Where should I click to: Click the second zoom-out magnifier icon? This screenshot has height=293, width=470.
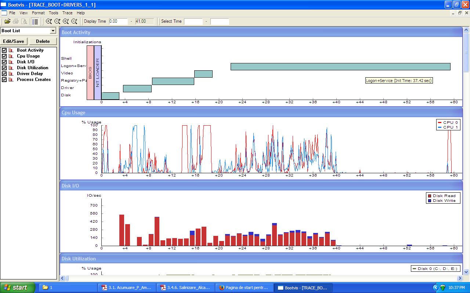click(x=74, y=22)
